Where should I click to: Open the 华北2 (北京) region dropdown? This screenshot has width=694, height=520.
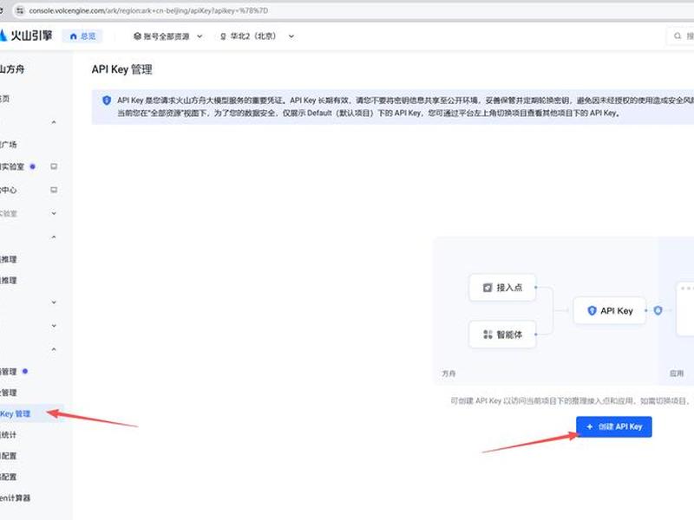pos(257,36)
